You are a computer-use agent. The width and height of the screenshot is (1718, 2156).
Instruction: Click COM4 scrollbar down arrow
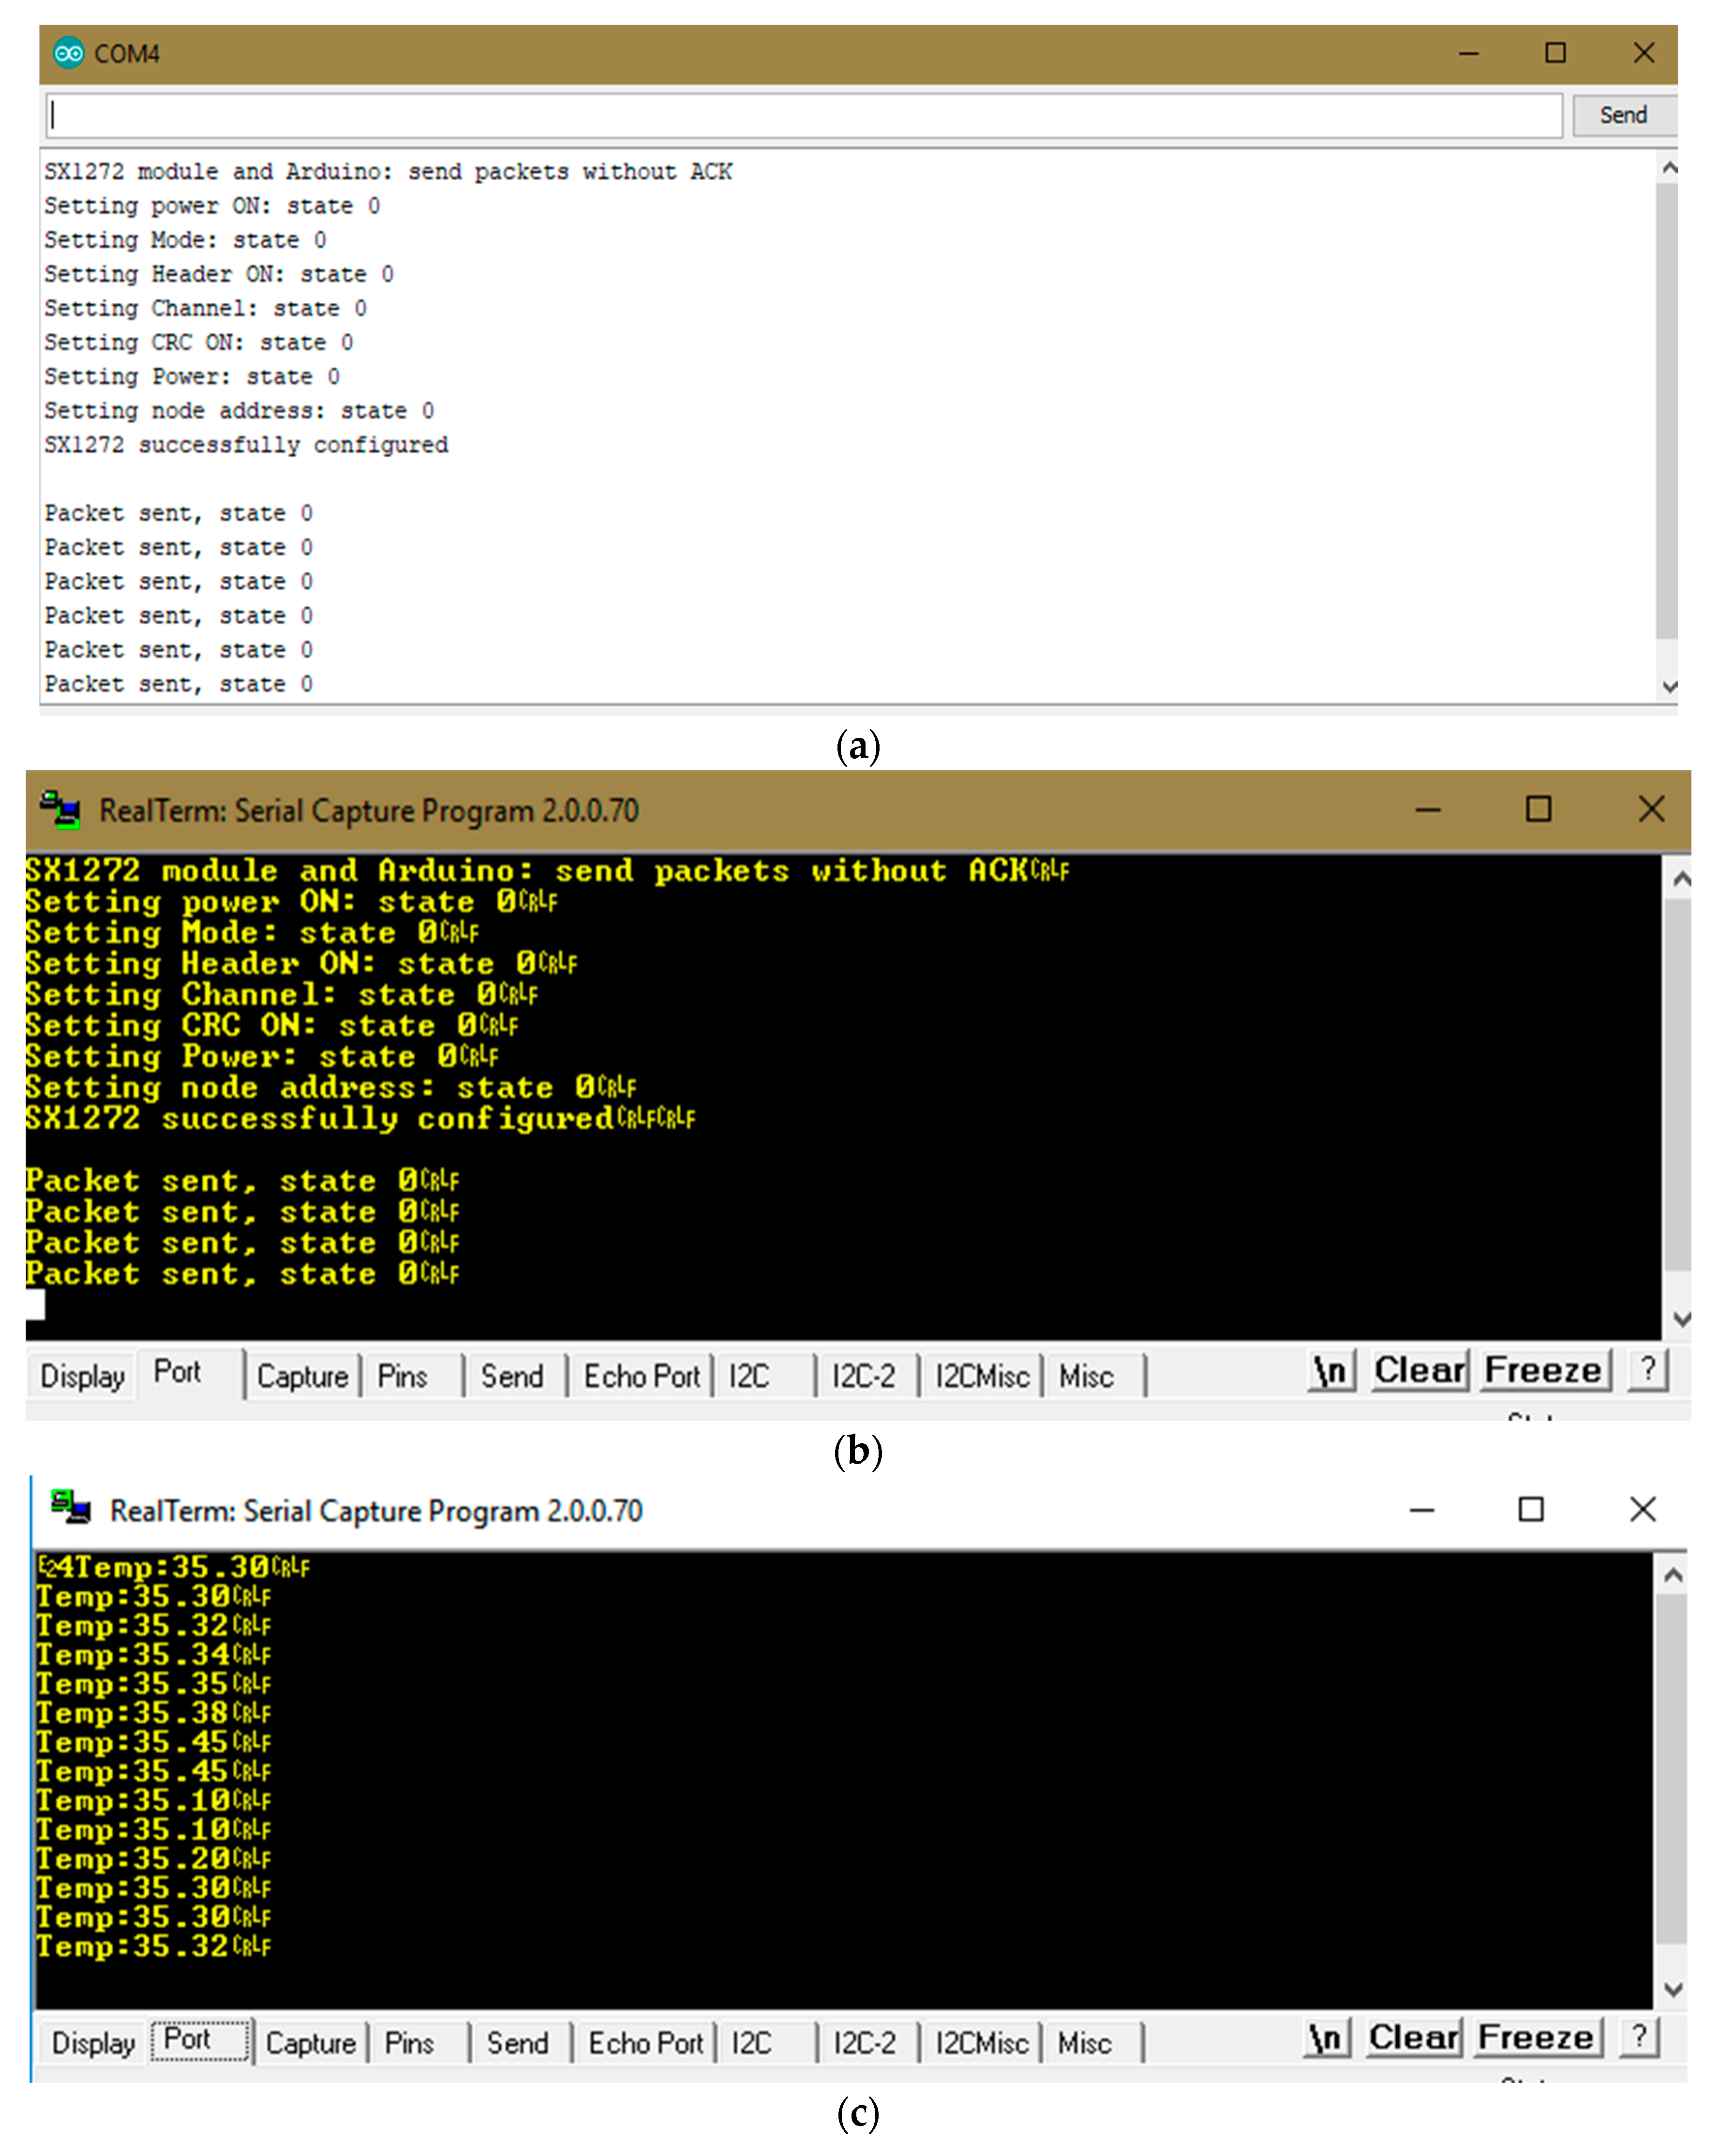[1668, 686]
